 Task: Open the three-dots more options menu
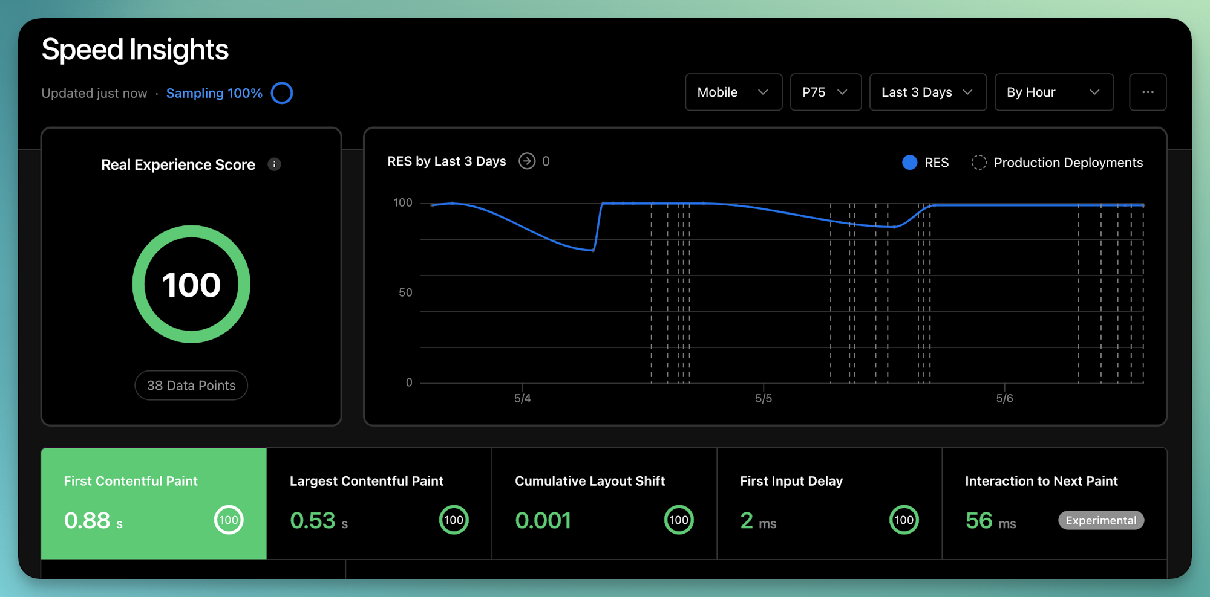[1148, 92]
